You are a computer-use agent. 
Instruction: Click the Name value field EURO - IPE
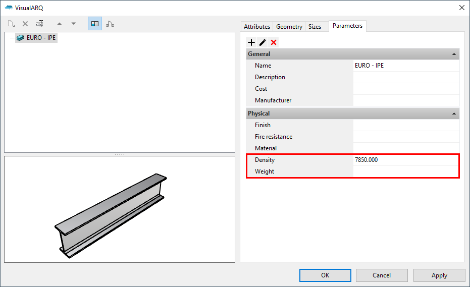[x=406, y=66]
